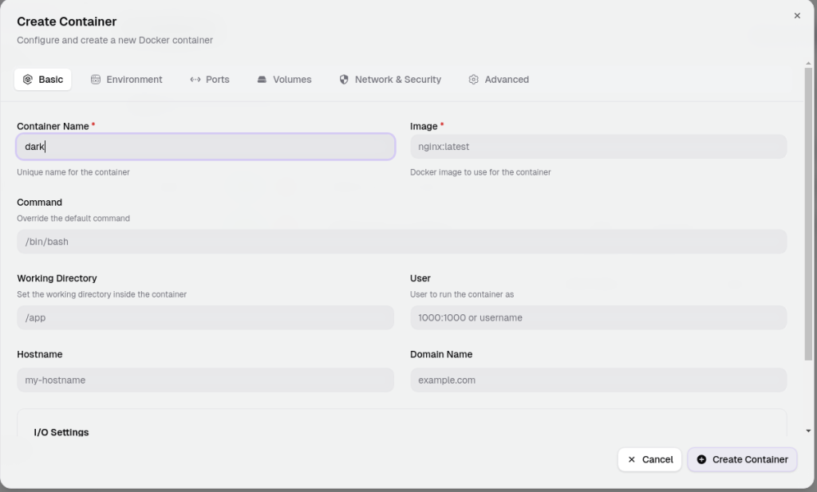Open the Network & Security tab
The image size is (817, 492).
(x=390, y=80)
